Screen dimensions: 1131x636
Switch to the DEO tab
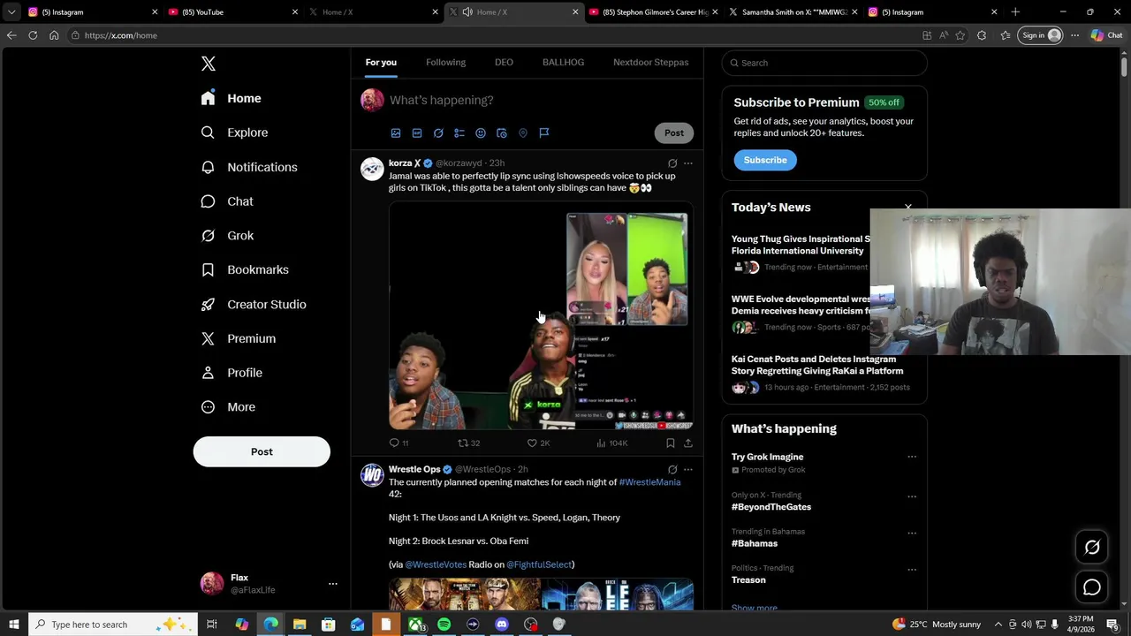pos(504,62)
